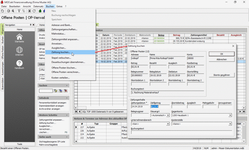The image size is (249, 150).
Task: Pin the Navigation panel
Action: [31, 25]
